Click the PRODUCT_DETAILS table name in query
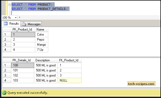The height and width of the screenshot is (98, 161). 51,9
